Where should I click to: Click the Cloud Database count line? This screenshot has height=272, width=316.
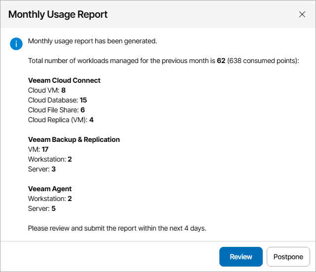(x=57, y=100)
